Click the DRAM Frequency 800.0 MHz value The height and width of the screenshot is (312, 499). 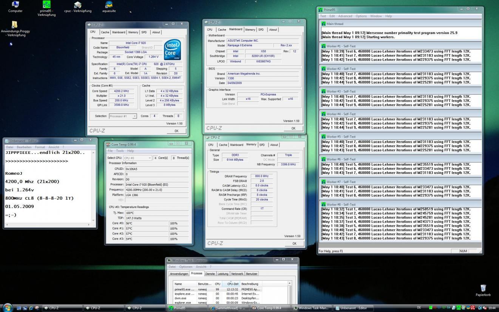pyautogui.click(x=262, y=176)
